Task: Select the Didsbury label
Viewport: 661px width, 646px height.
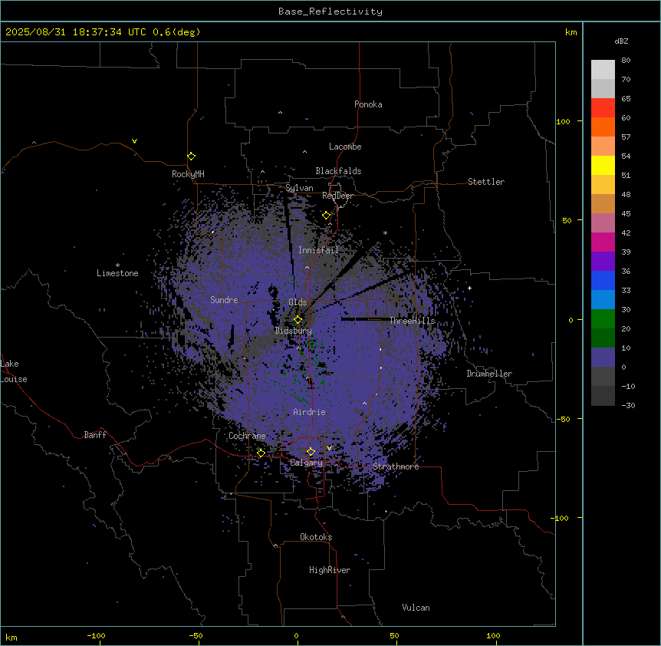Action: point(294,331)
